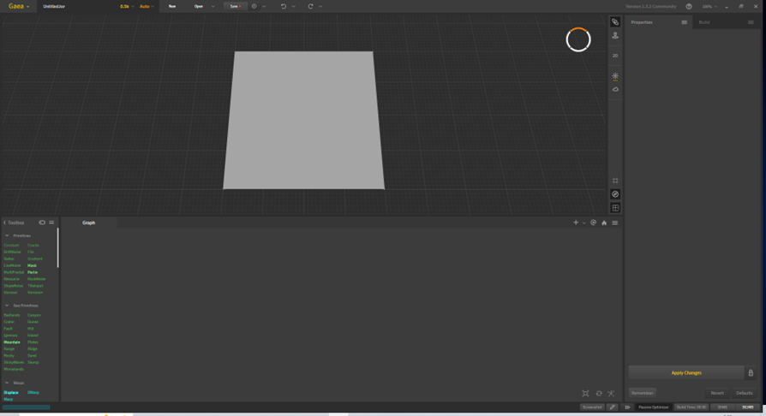This screenshot has height=416, width=766.
Task: Select the Mountain node in Toolbox
Action: pos(12,342)
